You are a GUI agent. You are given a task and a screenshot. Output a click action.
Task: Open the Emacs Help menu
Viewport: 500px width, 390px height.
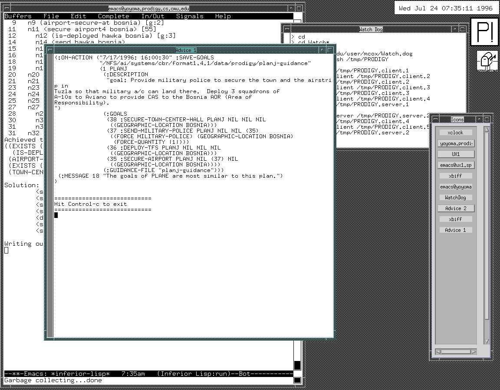[223, 16]
